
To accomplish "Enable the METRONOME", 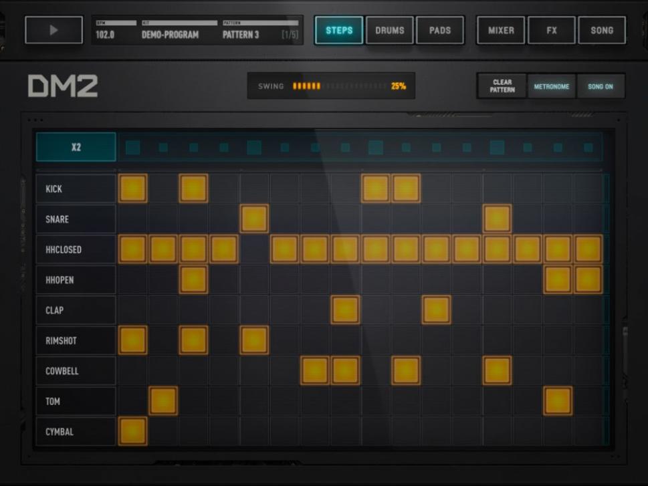I will pos(550,86).
